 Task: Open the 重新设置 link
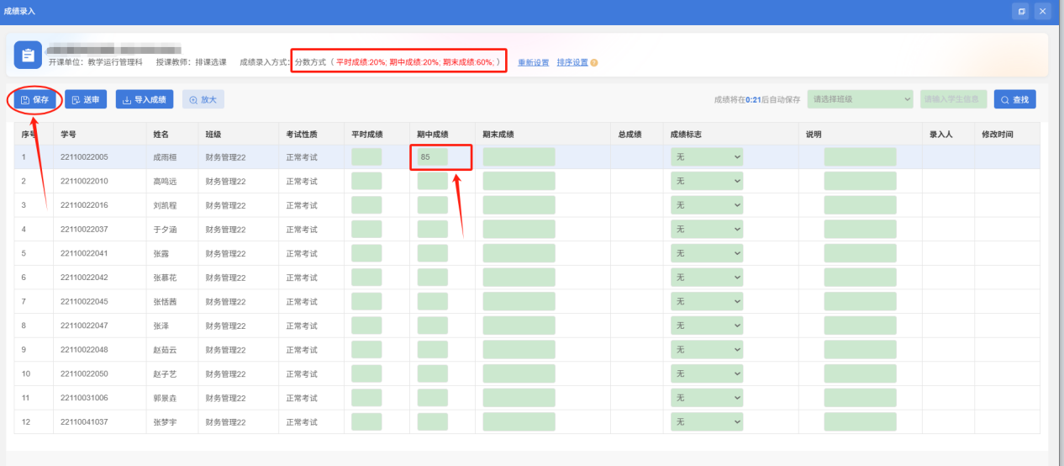[x=533, y=63]
